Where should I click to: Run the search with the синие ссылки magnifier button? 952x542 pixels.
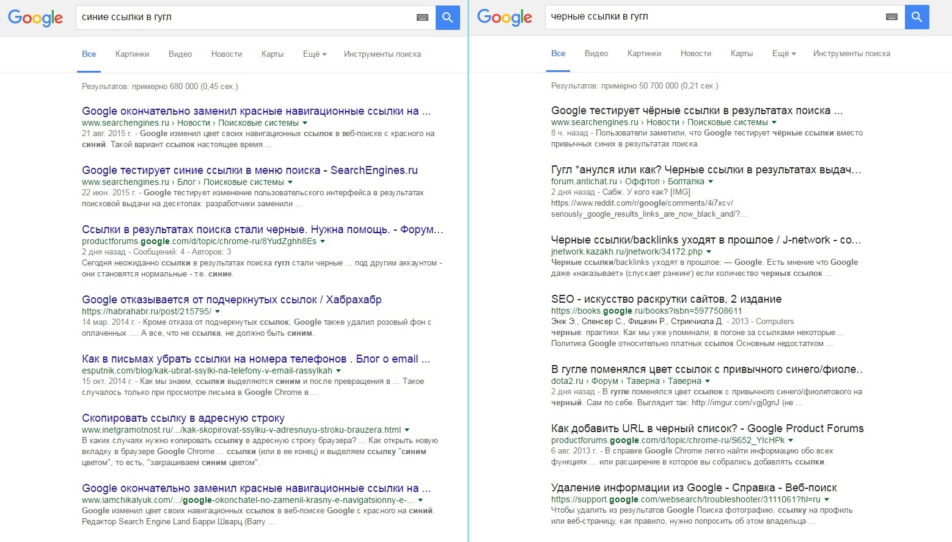point(448,18)
